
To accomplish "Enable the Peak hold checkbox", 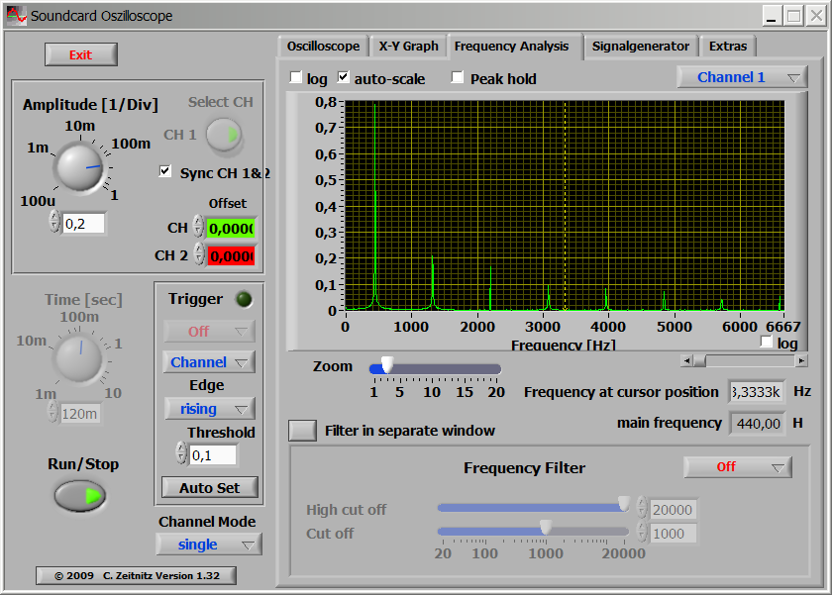I will [x=457, y=77].
